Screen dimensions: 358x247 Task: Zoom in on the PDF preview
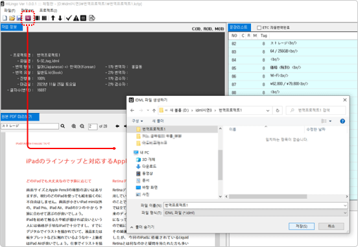coord(74,126)
